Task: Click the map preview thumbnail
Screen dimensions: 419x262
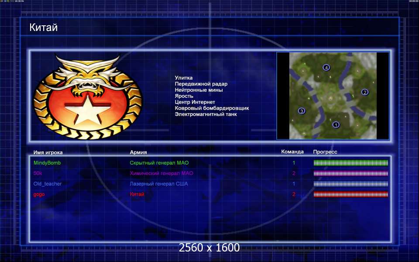Action: (x=333, y=96)
